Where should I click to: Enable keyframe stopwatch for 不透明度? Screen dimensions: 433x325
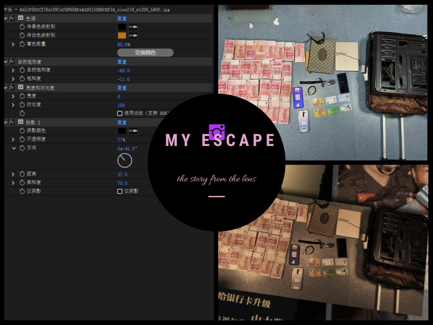pyautogui.click(x=22, y=139)
